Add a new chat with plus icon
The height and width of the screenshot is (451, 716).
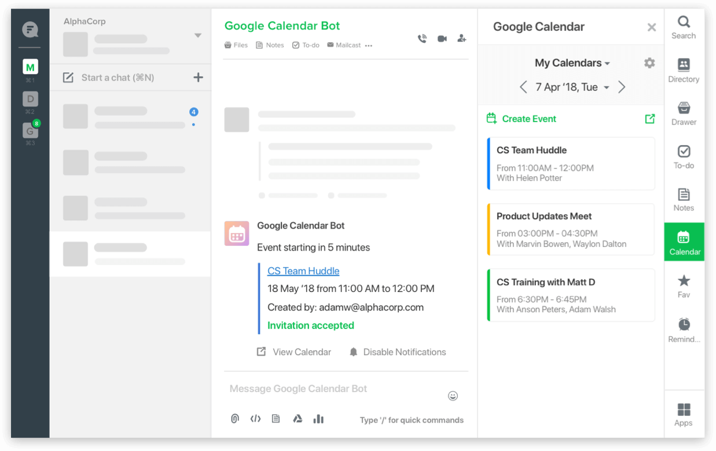click(x=198, y=77)
